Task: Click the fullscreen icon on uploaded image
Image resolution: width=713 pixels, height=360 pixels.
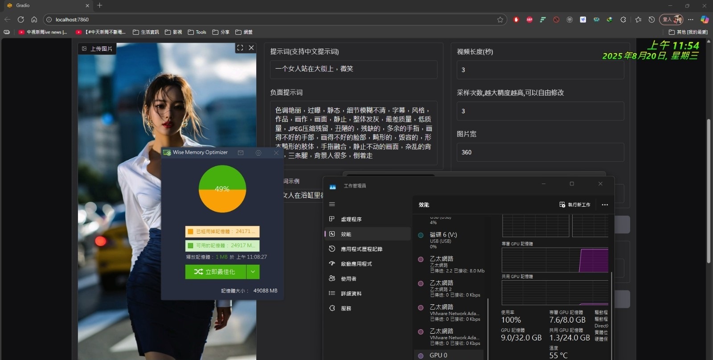Action: [240, 48]
